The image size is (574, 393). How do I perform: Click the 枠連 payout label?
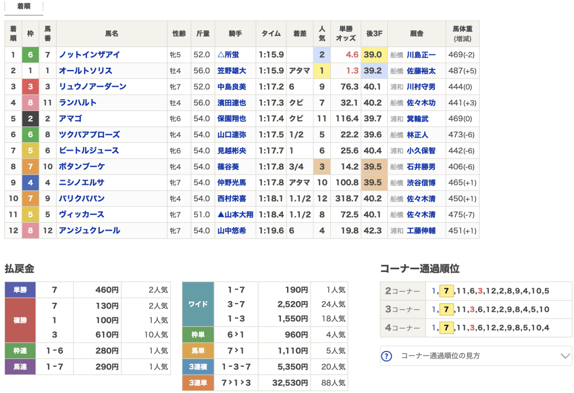coord(20,351)
